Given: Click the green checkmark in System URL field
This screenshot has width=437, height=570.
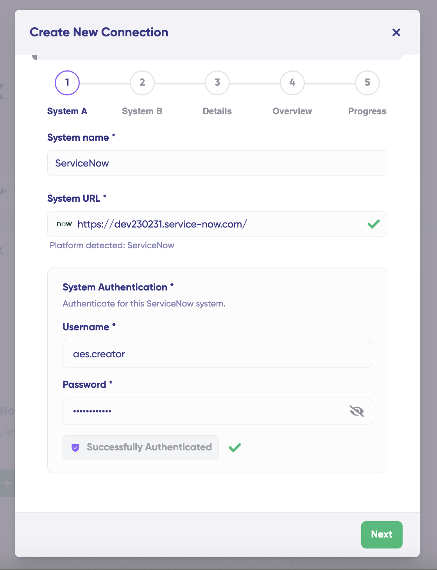Looking at the screenshot, I should [373, 224].
